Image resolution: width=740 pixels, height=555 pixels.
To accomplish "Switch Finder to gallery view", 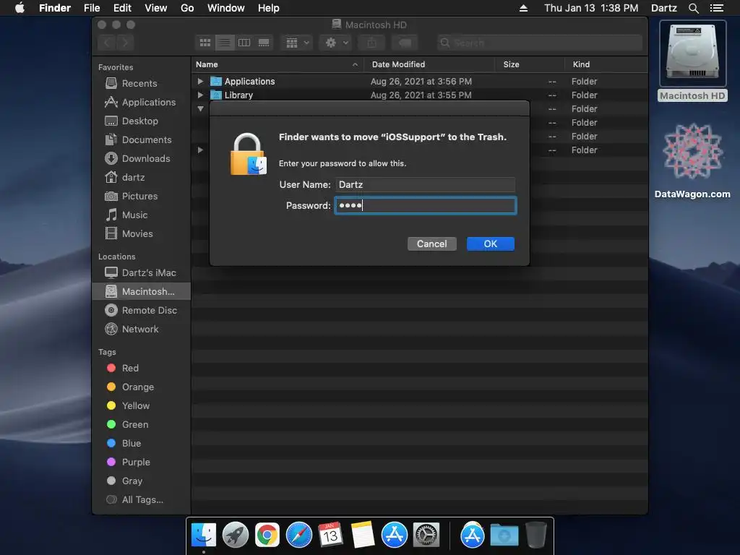I will point(264,43).
